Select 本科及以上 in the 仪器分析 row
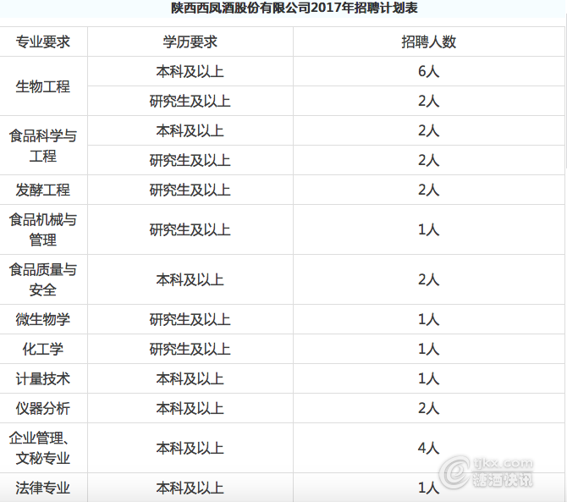 190,408
